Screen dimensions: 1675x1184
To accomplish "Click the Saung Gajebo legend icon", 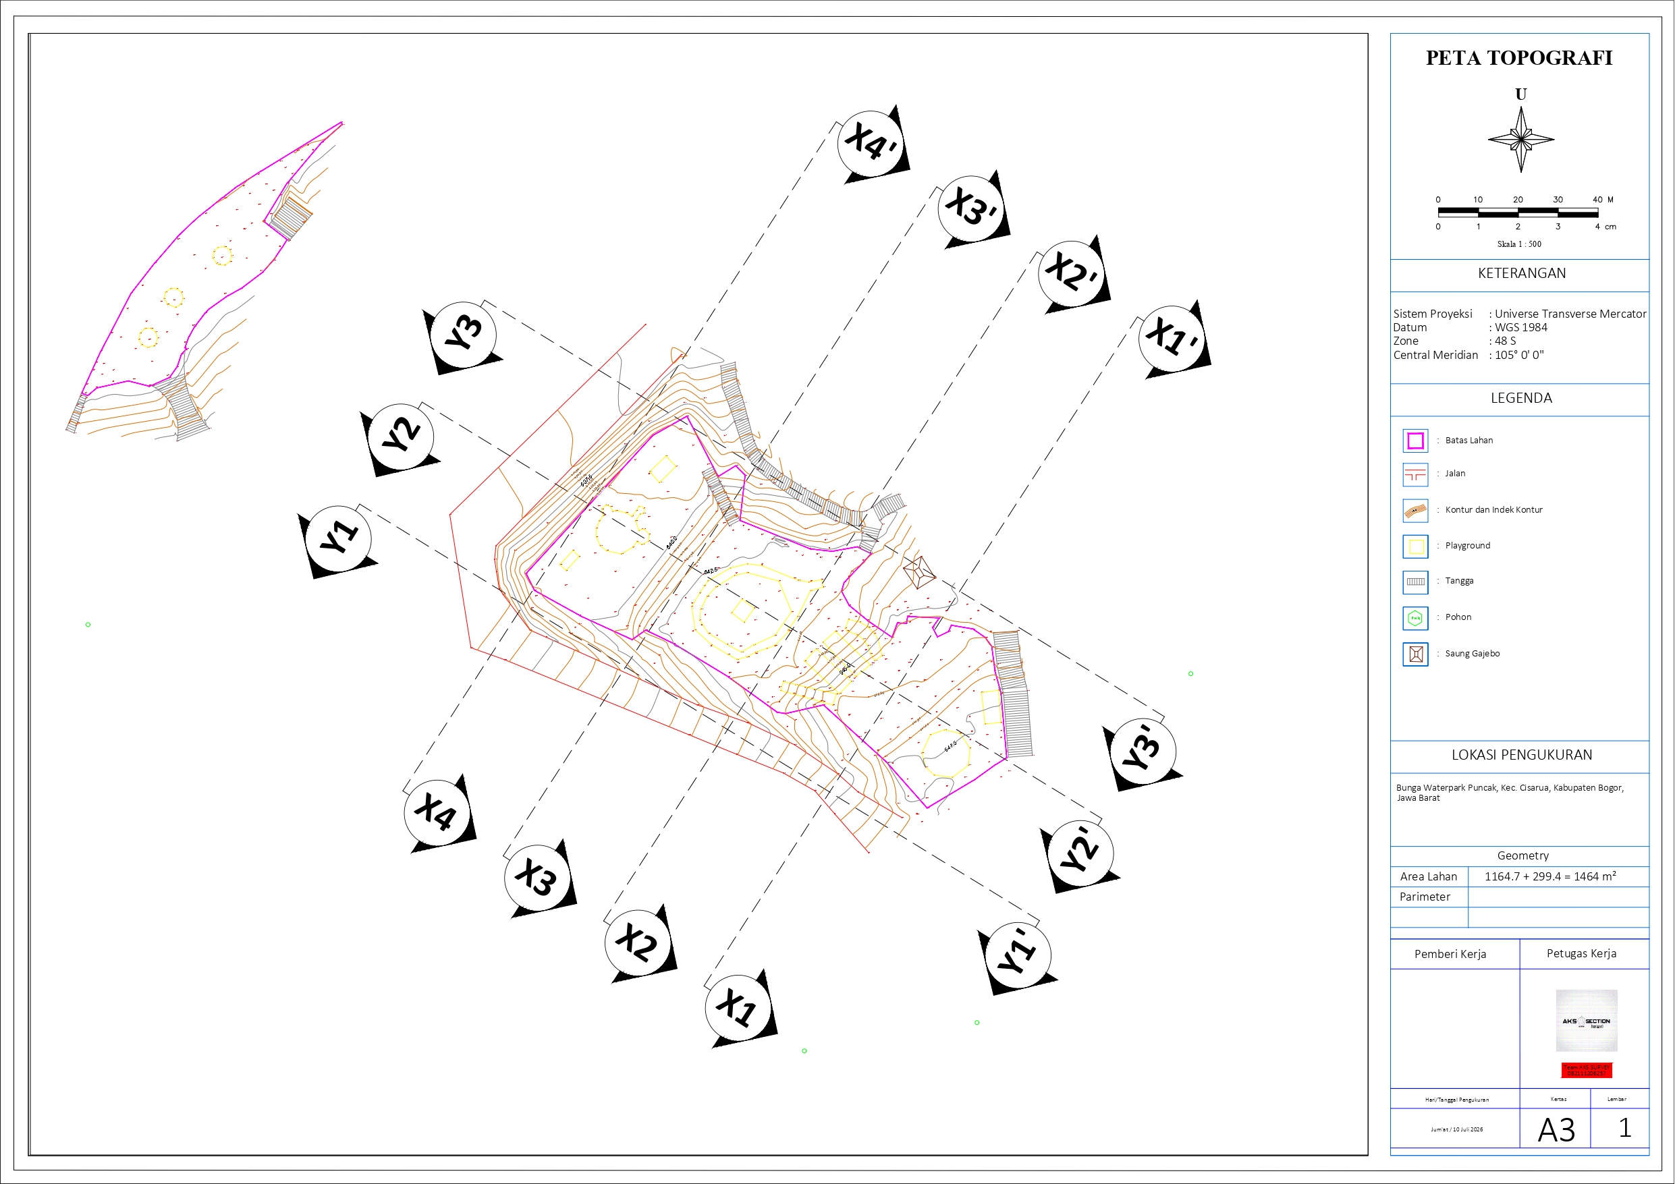I will 1415,654.
